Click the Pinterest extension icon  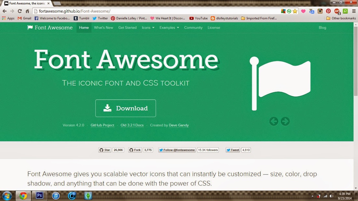(328, 11)
